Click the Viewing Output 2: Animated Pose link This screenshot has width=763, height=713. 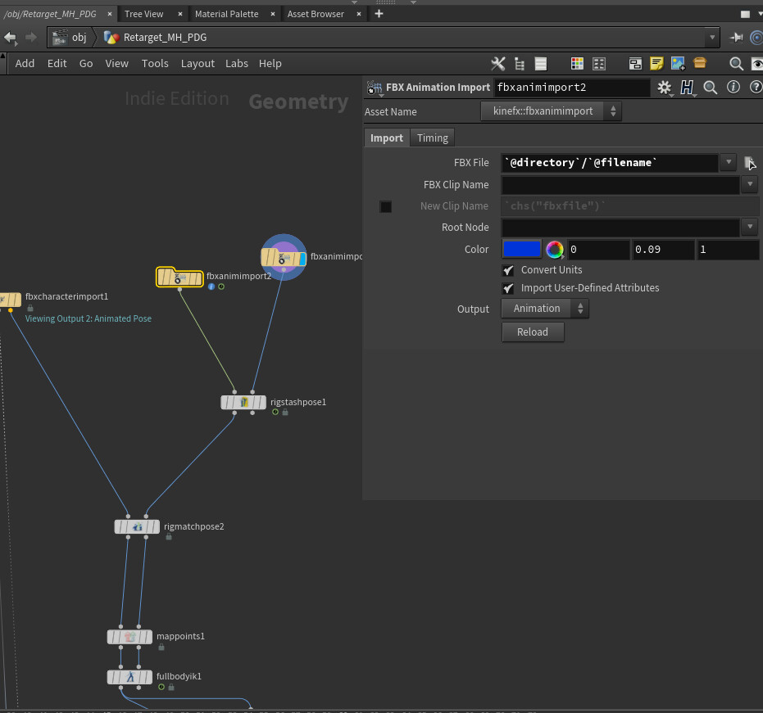pos(89,318)
